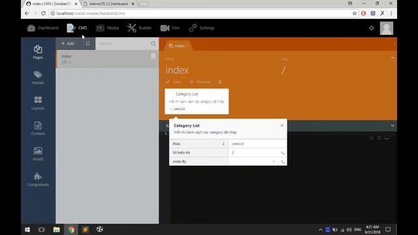
Task: Click the volume icon in the system tray
Action: click(349, 230)
